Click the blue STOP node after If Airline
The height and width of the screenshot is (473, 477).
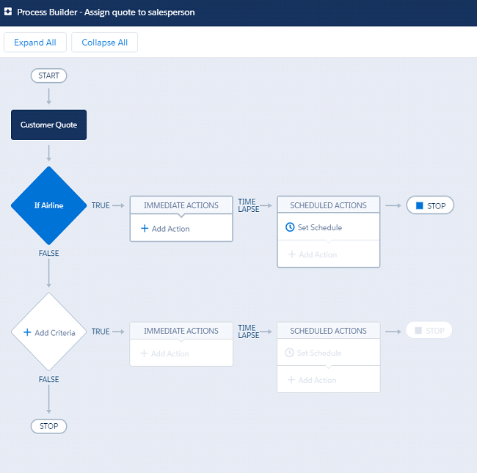(x=430, y=205)
